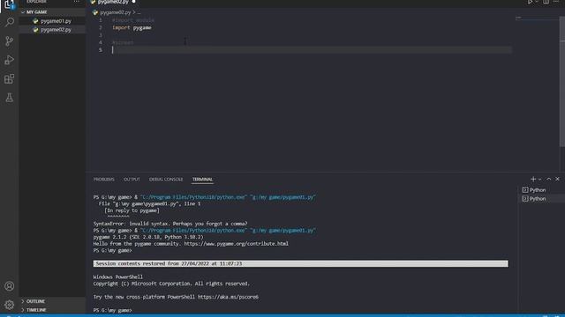565x317 pixels.
Task: Select pygame02.py in the Explorer
Action: [56, 29]
